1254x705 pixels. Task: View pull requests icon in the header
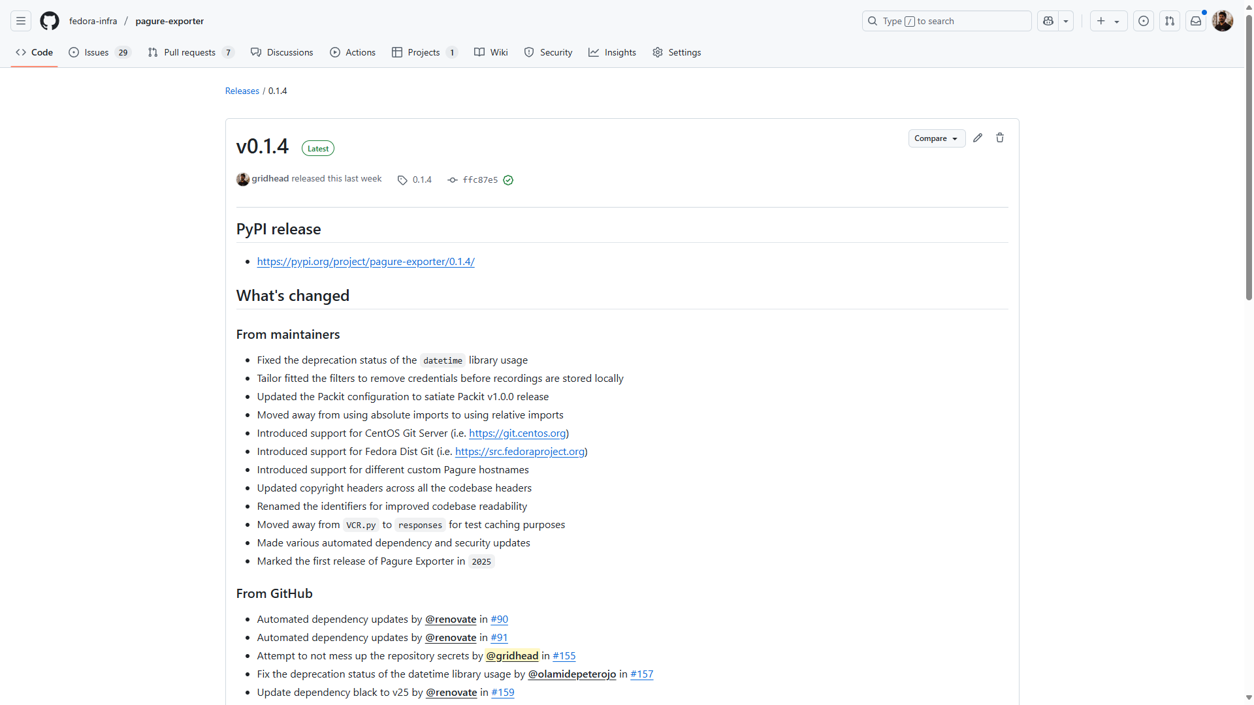point(1170,21)
